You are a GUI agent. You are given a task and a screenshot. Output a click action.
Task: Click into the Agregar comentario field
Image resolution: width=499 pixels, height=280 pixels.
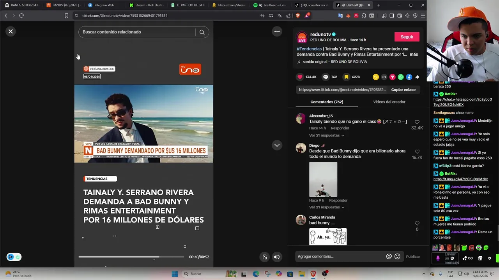point(341,257)
